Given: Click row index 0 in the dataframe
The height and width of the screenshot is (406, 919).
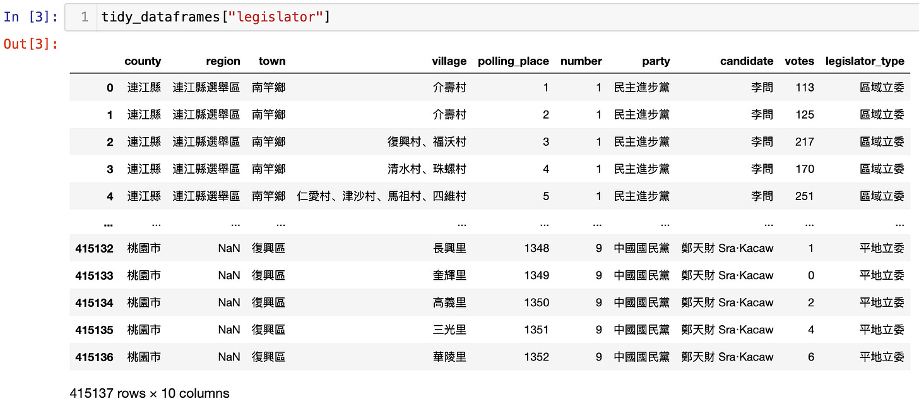Looking at the screenshot, I should (x=110, y=88).
